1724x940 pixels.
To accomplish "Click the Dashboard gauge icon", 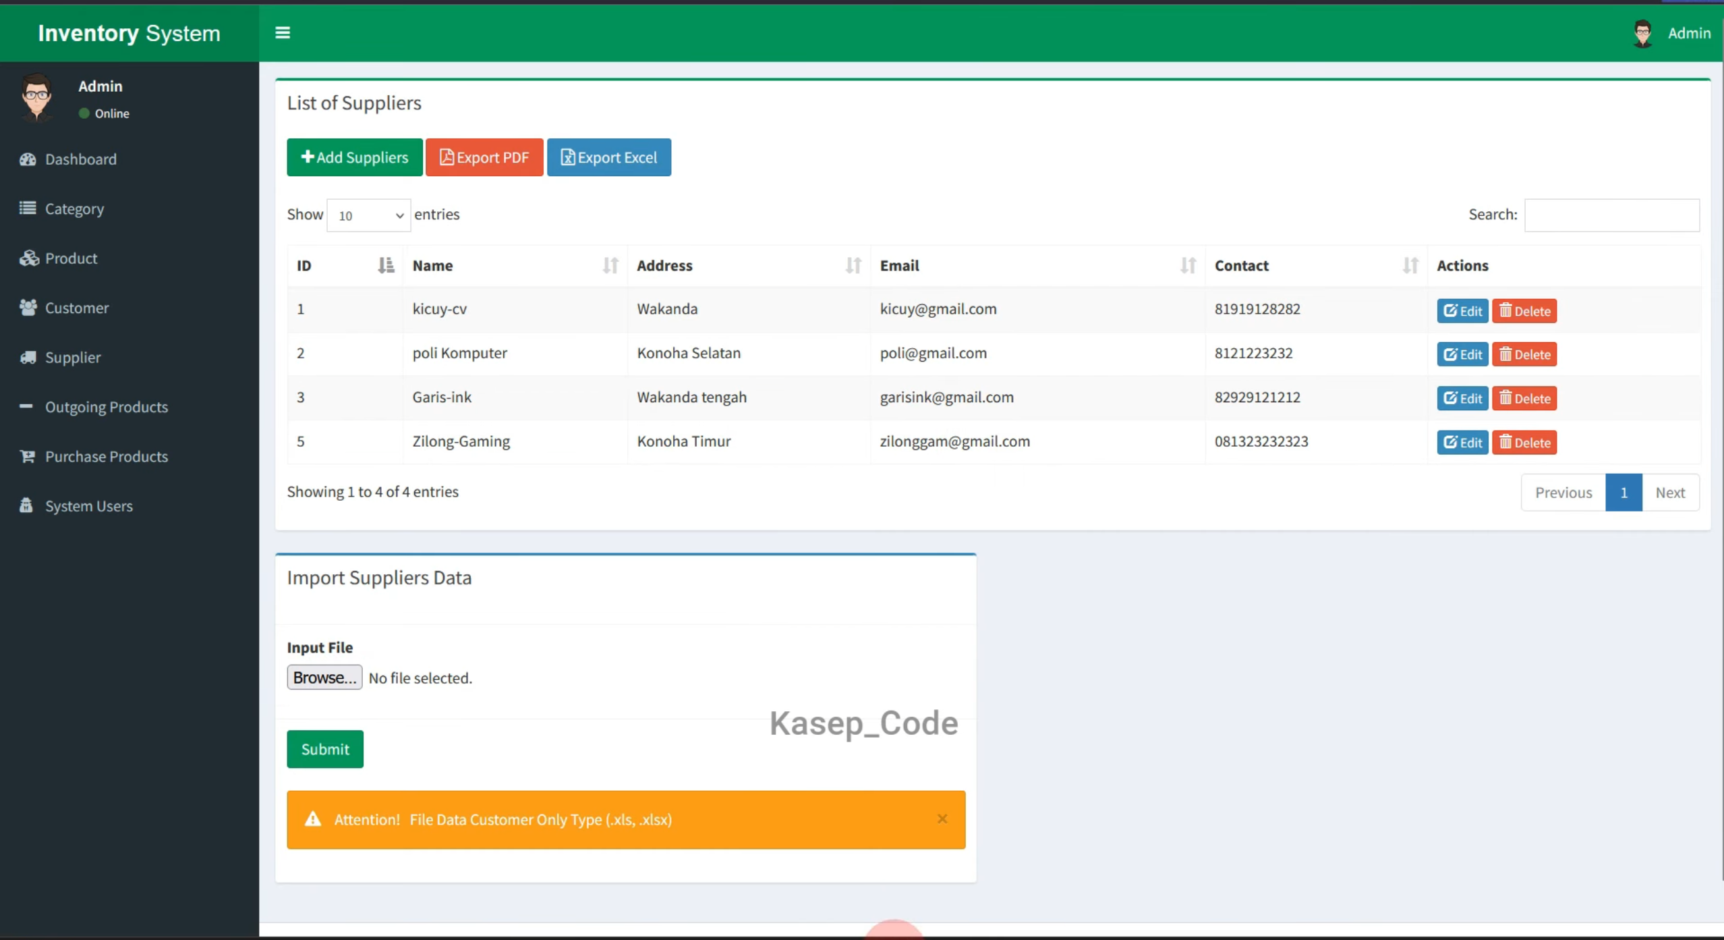I will [x=28, y=159].
